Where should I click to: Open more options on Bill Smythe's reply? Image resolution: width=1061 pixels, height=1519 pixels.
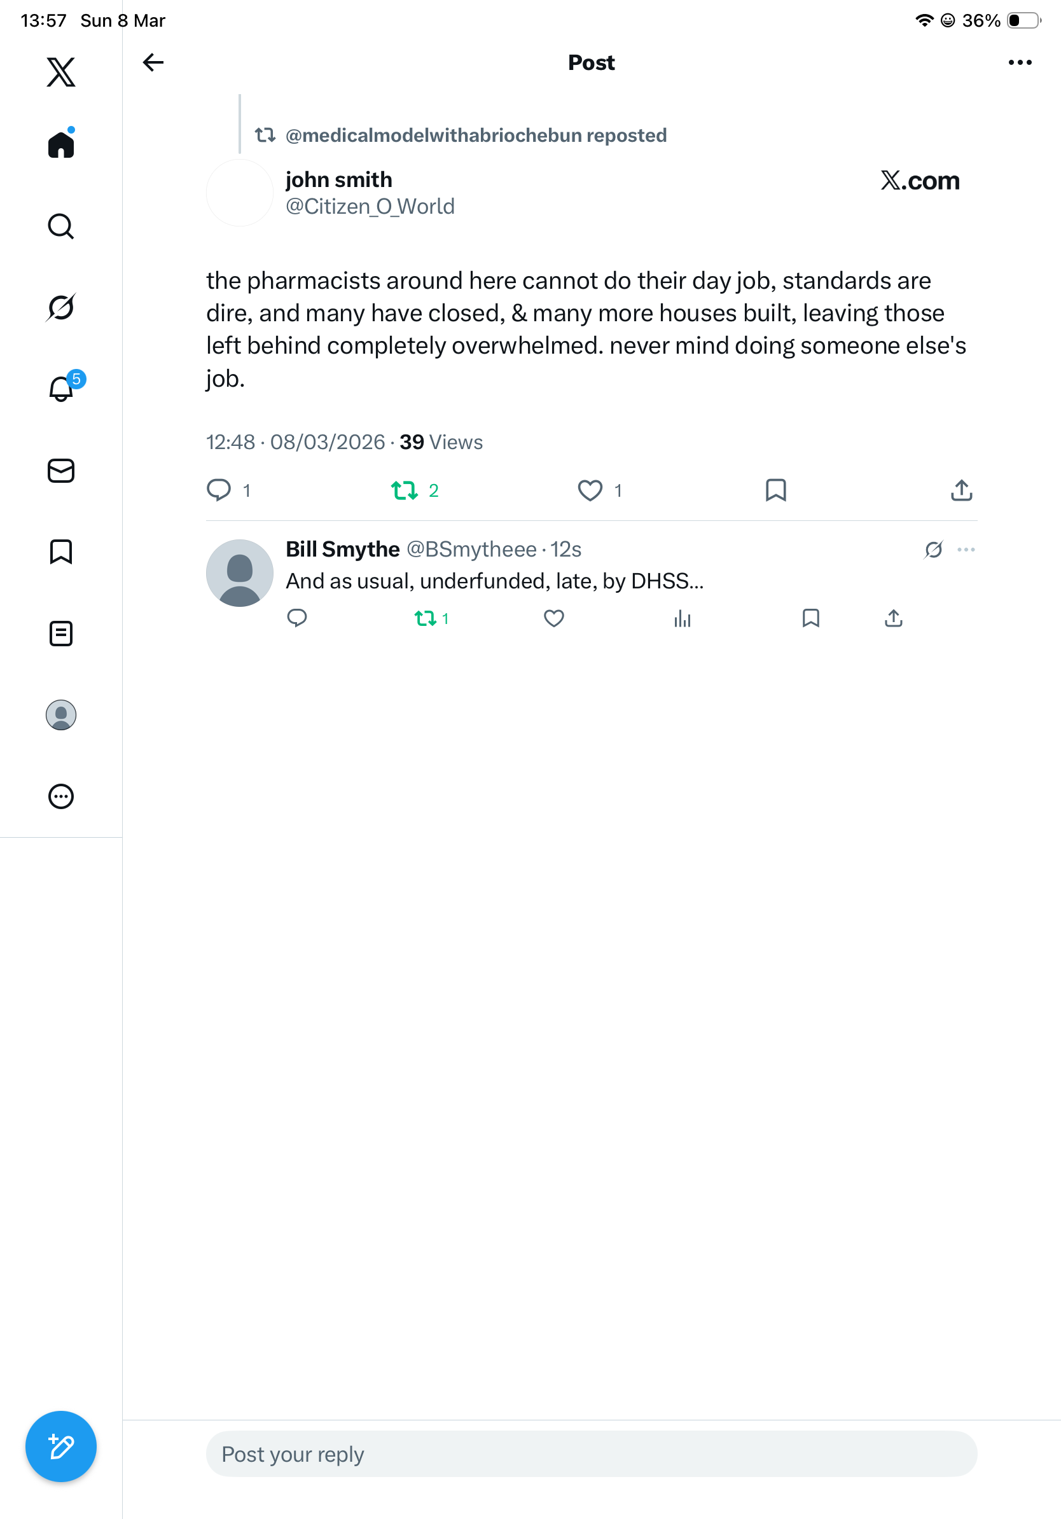click(966, 549)
